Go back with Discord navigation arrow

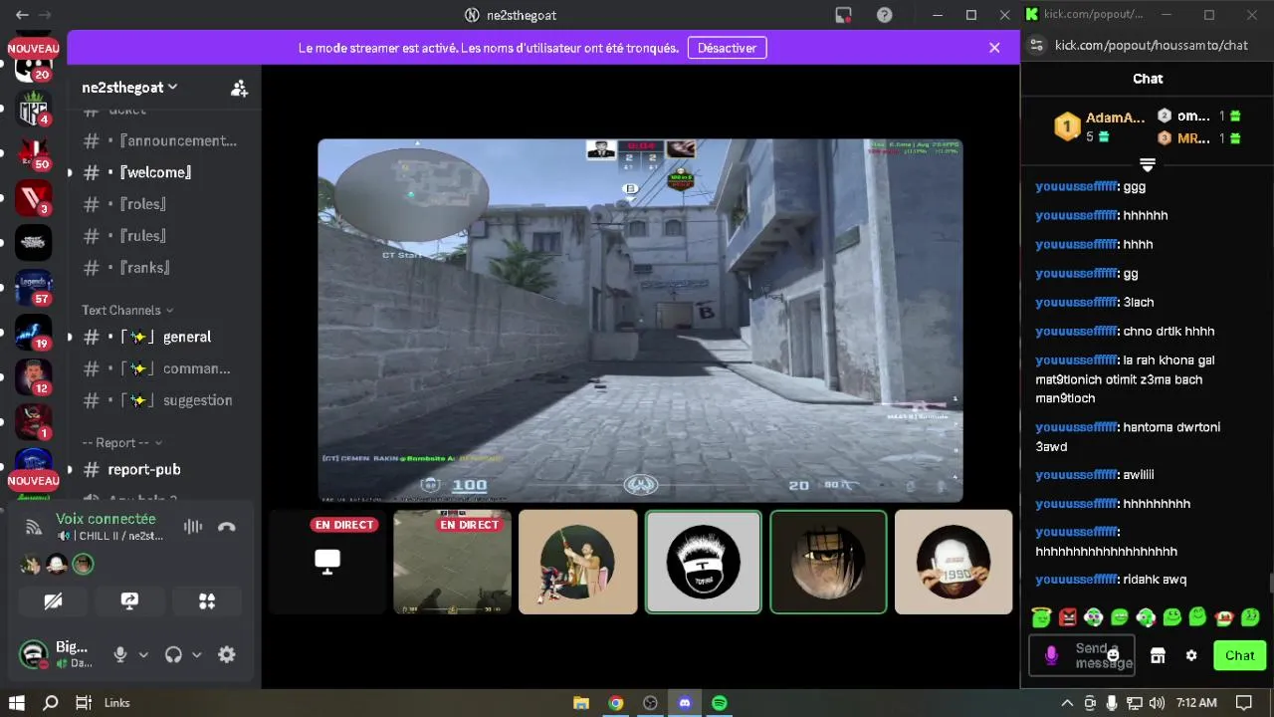22,15
